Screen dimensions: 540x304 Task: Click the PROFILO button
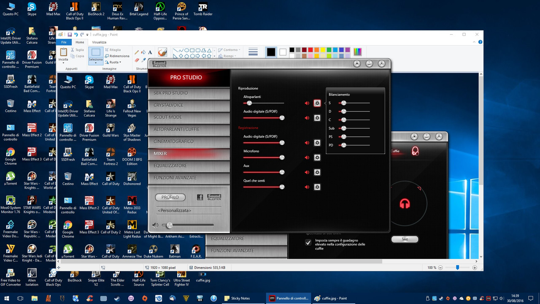click(x=170, y=197)
